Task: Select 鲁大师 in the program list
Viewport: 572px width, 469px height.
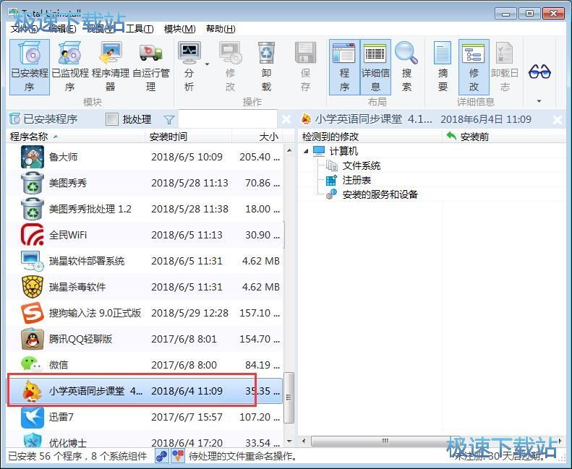Action: click(145, 157)
